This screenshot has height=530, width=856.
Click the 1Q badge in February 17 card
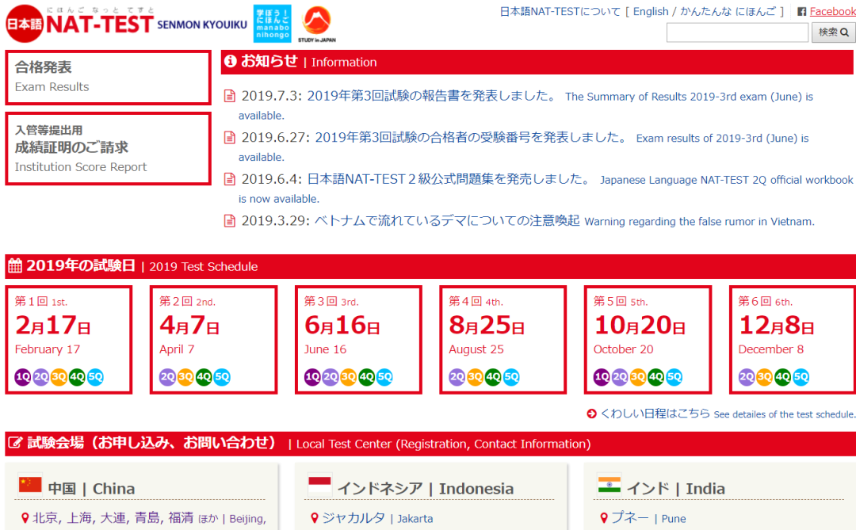point(23,376)
